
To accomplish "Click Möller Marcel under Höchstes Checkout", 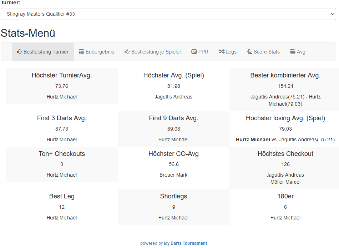I will 285,182.
